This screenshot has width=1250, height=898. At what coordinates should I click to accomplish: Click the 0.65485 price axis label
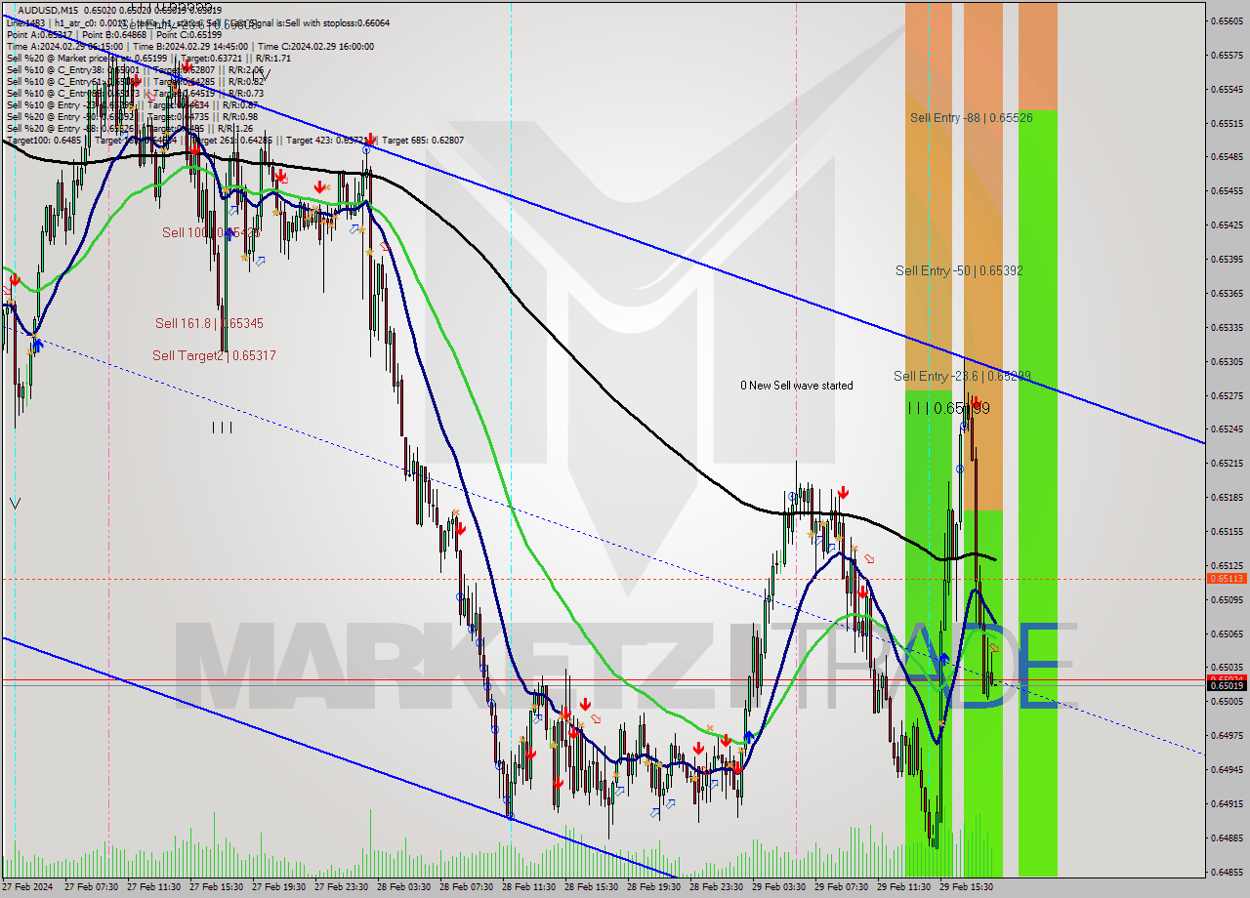pos(1227,157)
